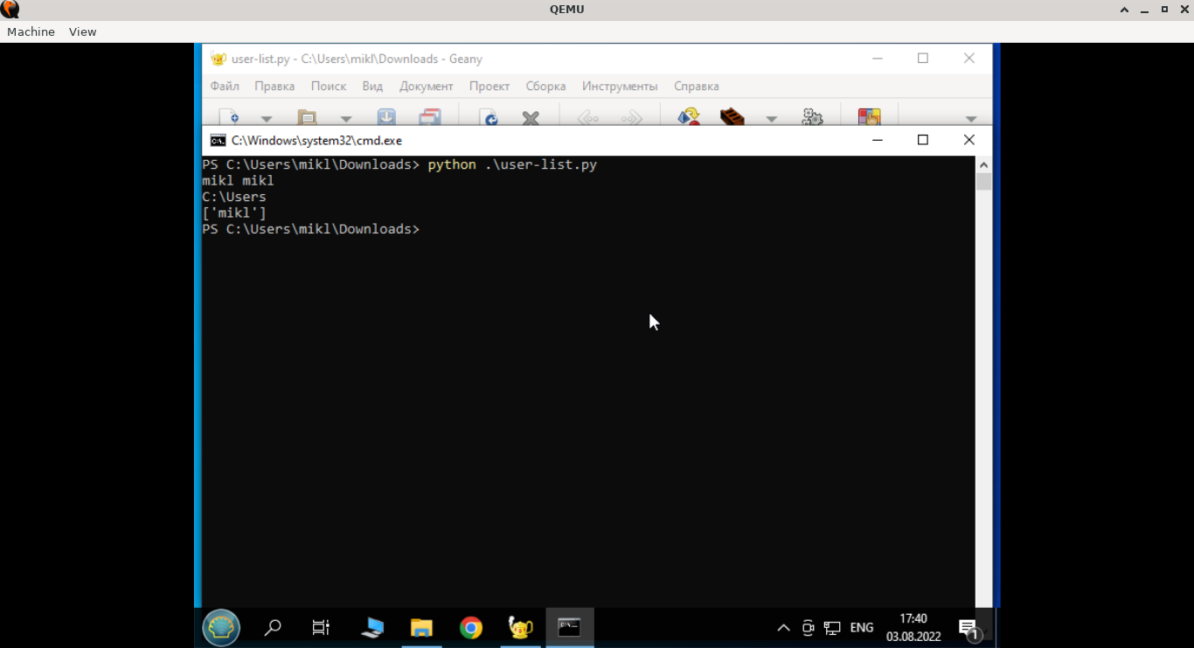Click the New file icon in Geany toolbar
Screen dimensions: 1194x648
click(229, 117)
